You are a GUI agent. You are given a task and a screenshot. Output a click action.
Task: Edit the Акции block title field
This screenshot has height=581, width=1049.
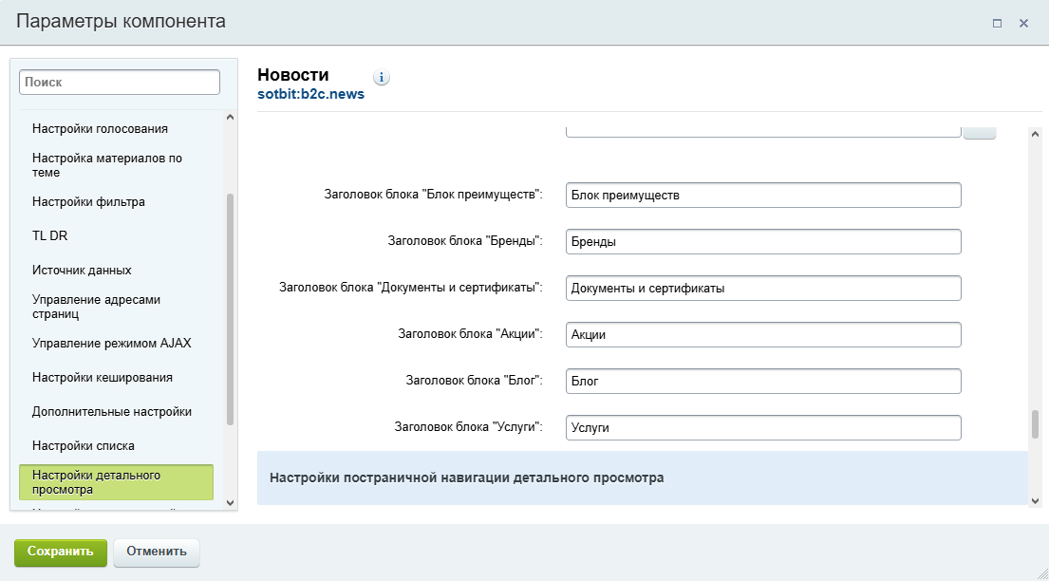pos(763,335)
